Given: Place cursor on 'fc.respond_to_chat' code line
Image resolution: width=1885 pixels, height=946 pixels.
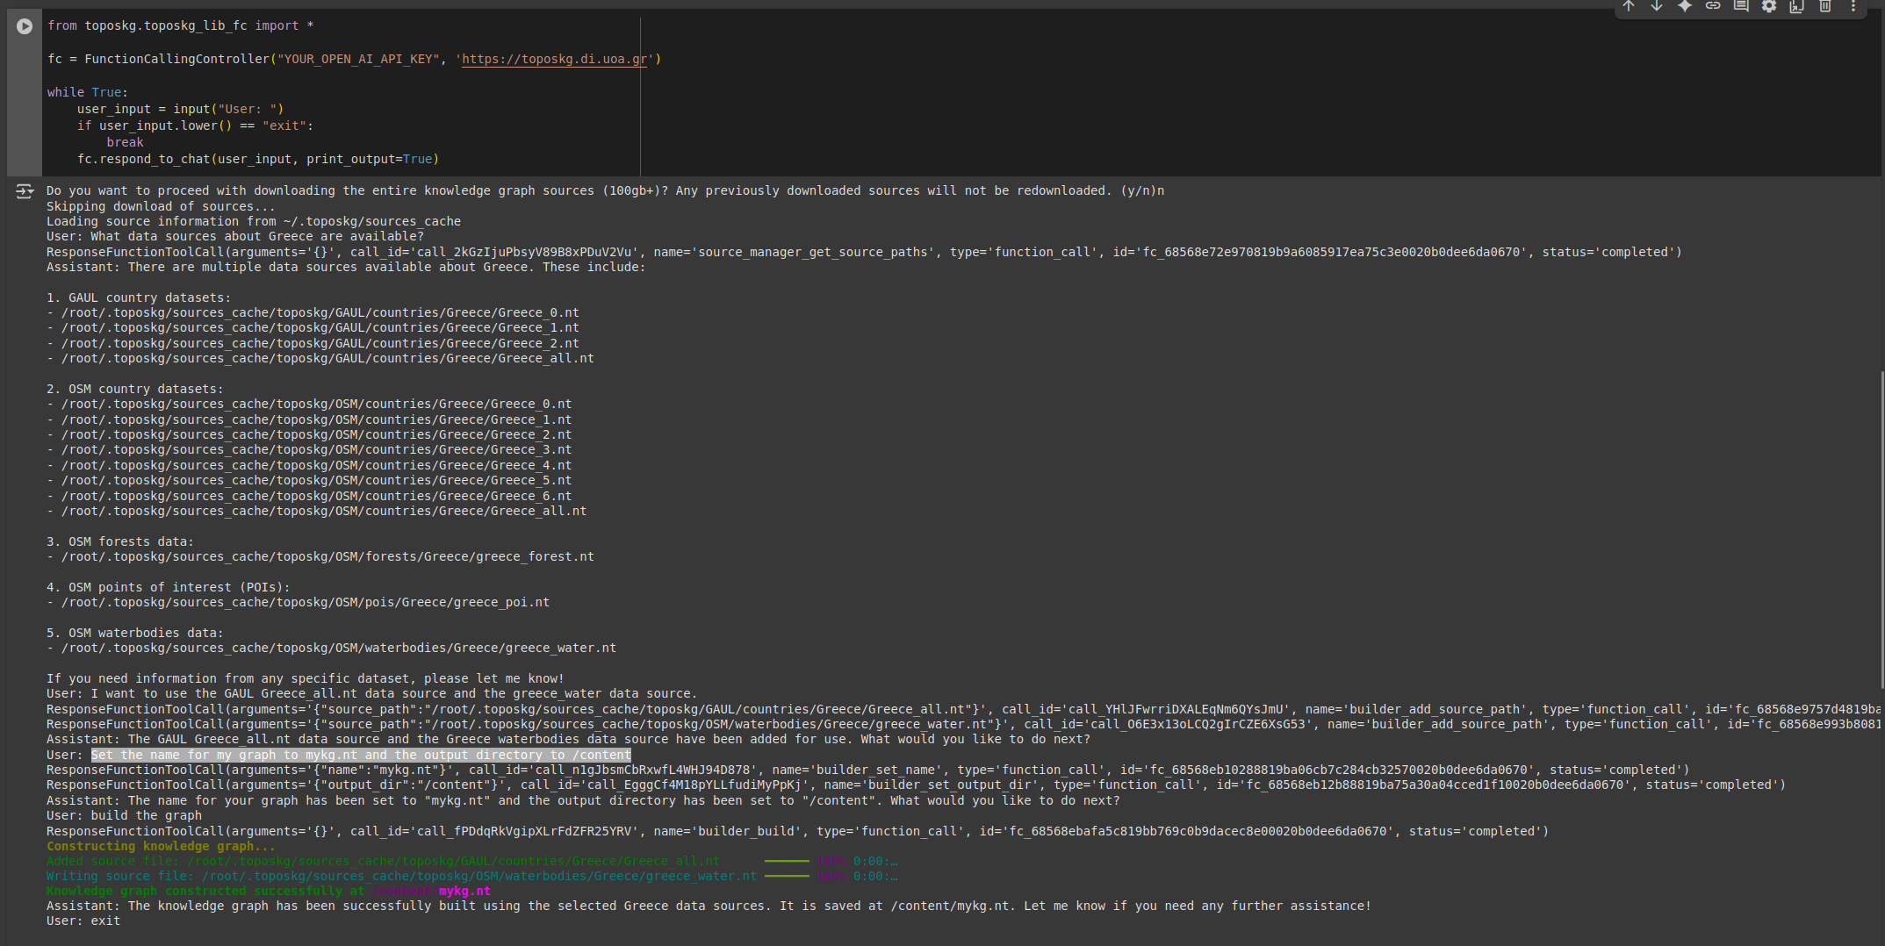Looking at the screenshot, I should pos(258,160).
